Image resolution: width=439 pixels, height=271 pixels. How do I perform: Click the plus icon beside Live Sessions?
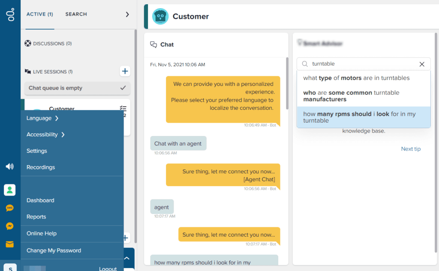(125, 71)
